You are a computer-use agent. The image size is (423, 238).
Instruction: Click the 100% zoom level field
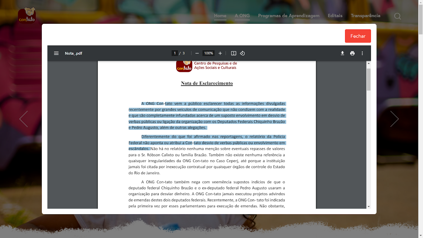209,53
